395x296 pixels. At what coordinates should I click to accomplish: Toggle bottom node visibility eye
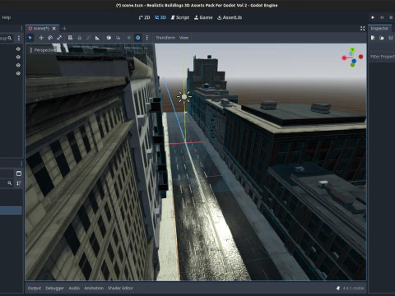point(18,73)
